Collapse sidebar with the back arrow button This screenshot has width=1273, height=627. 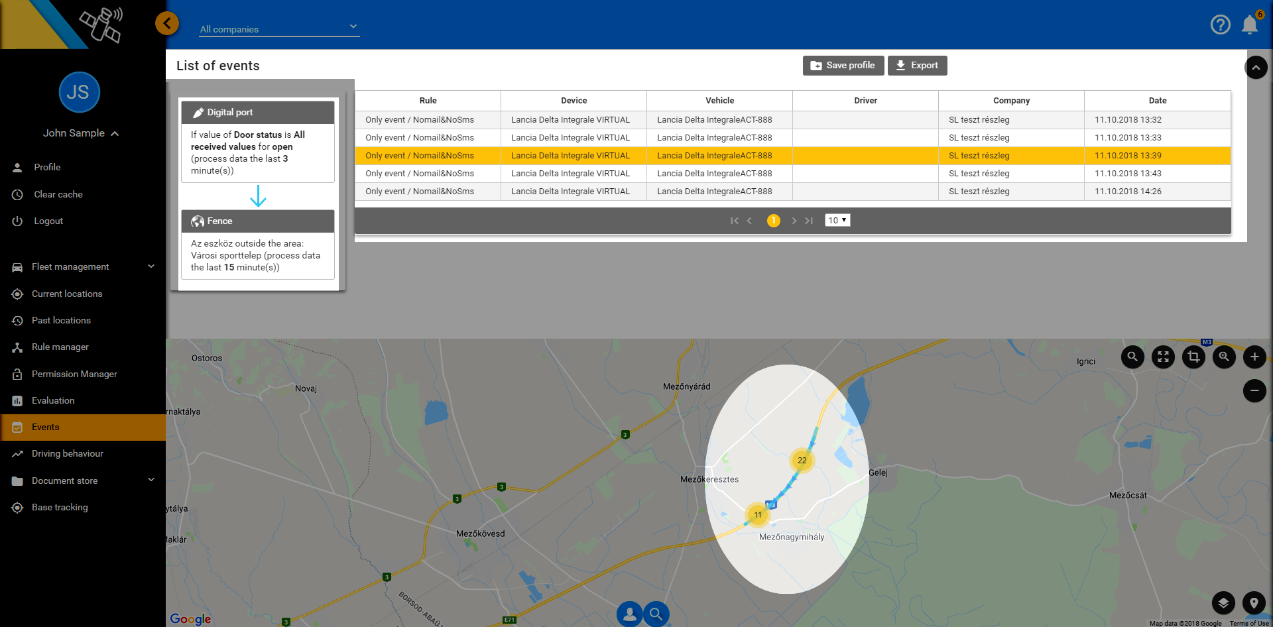point(167,24)
